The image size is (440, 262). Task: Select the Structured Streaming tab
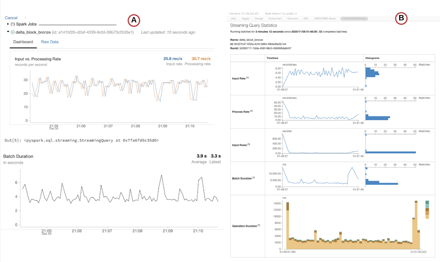[x=354, y=18]
